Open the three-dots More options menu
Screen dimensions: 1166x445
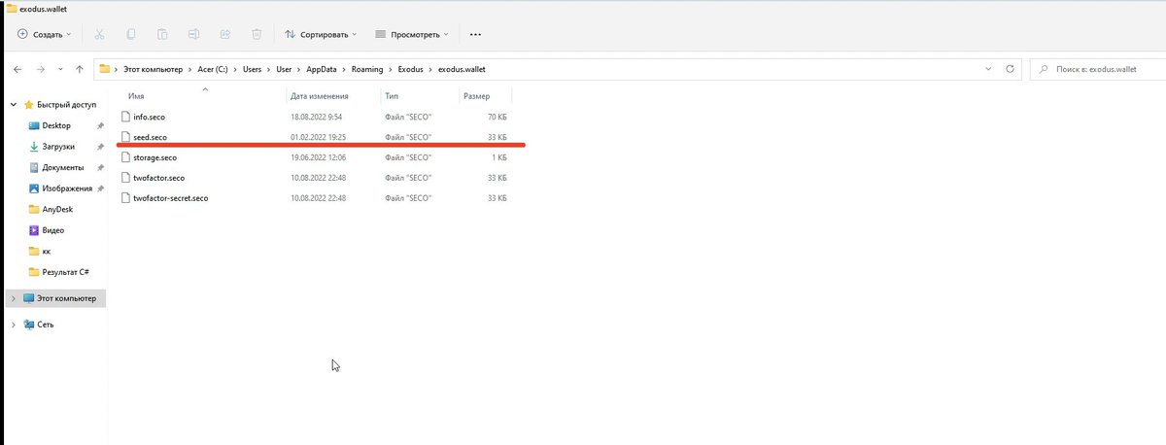tap(475, 34)
